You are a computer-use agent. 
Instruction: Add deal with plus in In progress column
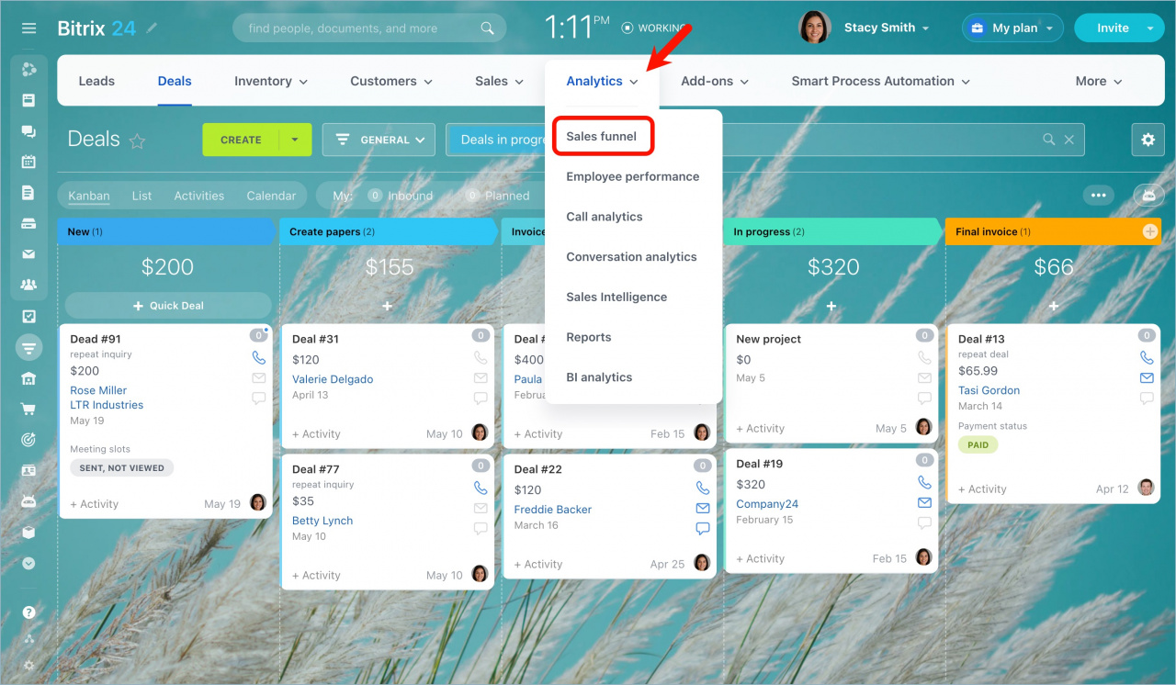(831, 306)
